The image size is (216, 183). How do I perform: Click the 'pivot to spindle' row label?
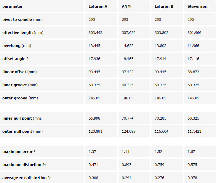click(x=22, y=20)
